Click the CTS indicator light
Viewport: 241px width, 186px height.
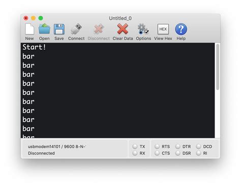point(157,153)
